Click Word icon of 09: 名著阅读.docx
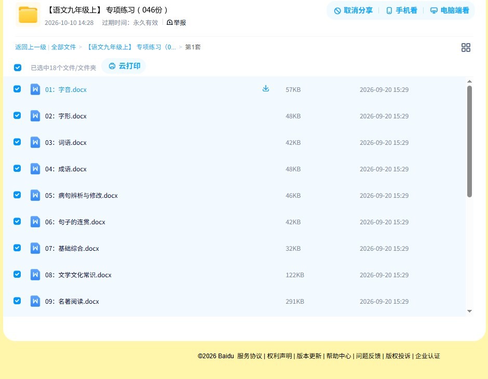 coord(35,301)
